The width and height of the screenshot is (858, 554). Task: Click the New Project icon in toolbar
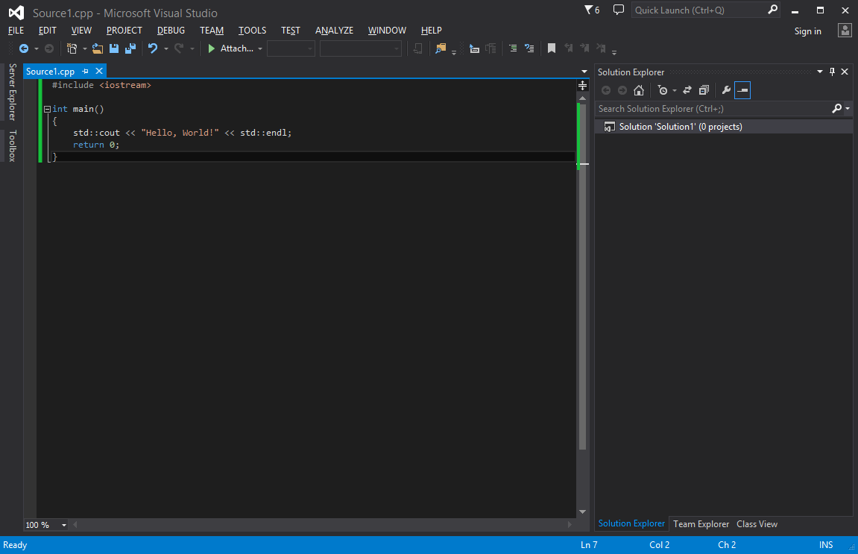coord(72,48)
